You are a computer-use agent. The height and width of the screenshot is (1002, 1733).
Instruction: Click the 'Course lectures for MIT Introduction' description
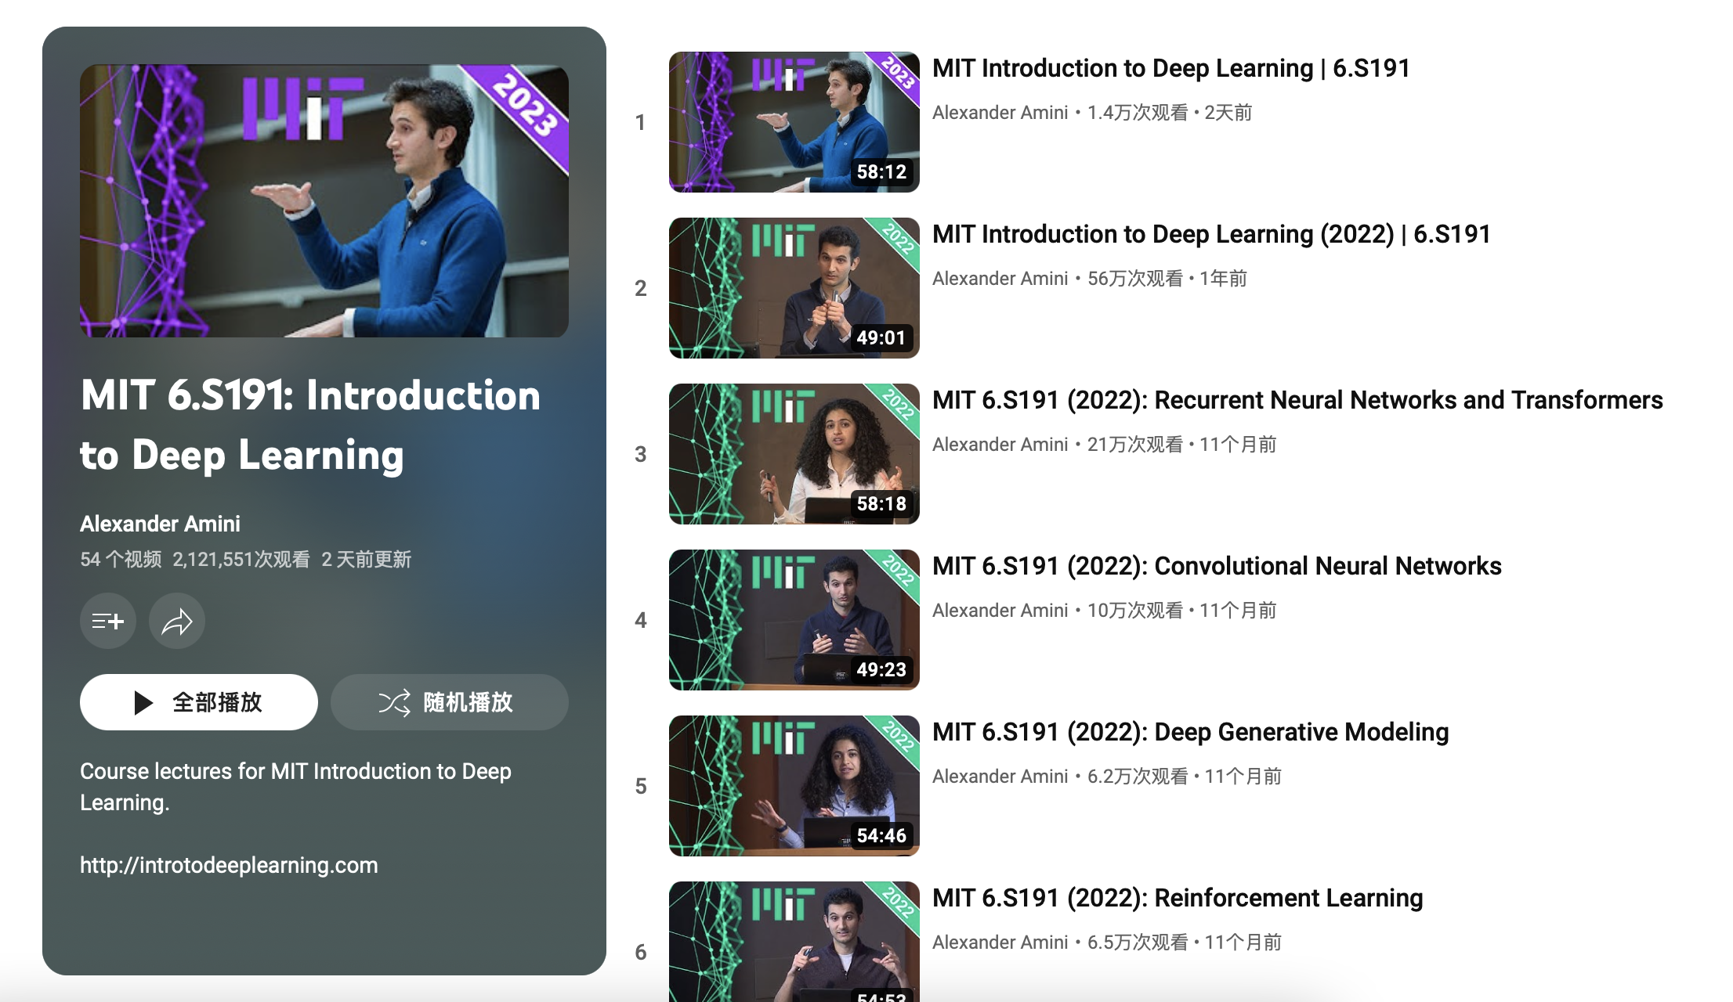point(295,787)
